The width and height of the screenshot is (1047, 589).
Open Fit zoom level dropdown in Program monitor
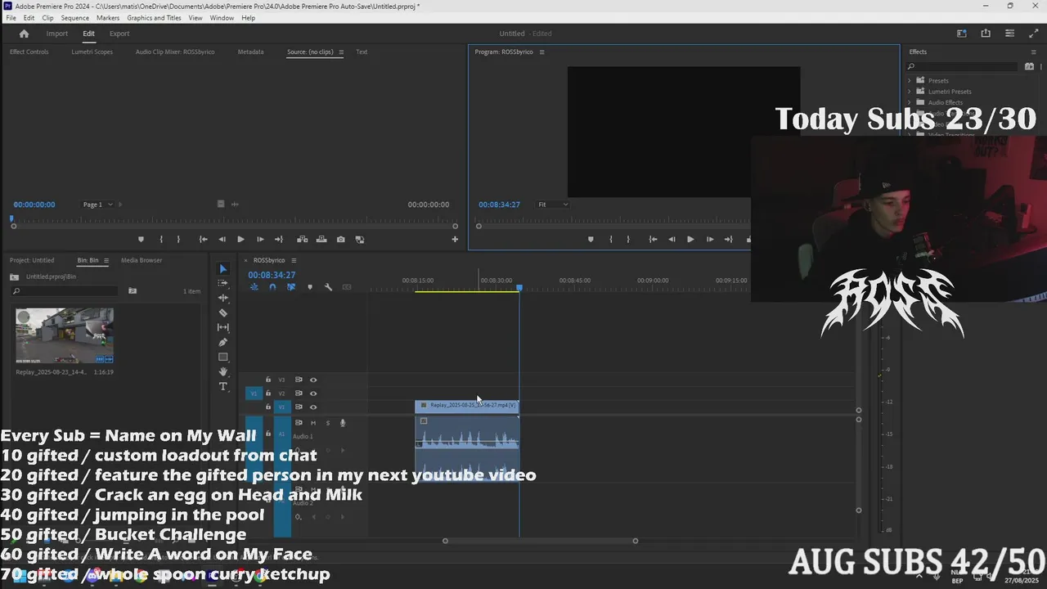(x=552, y=205)
